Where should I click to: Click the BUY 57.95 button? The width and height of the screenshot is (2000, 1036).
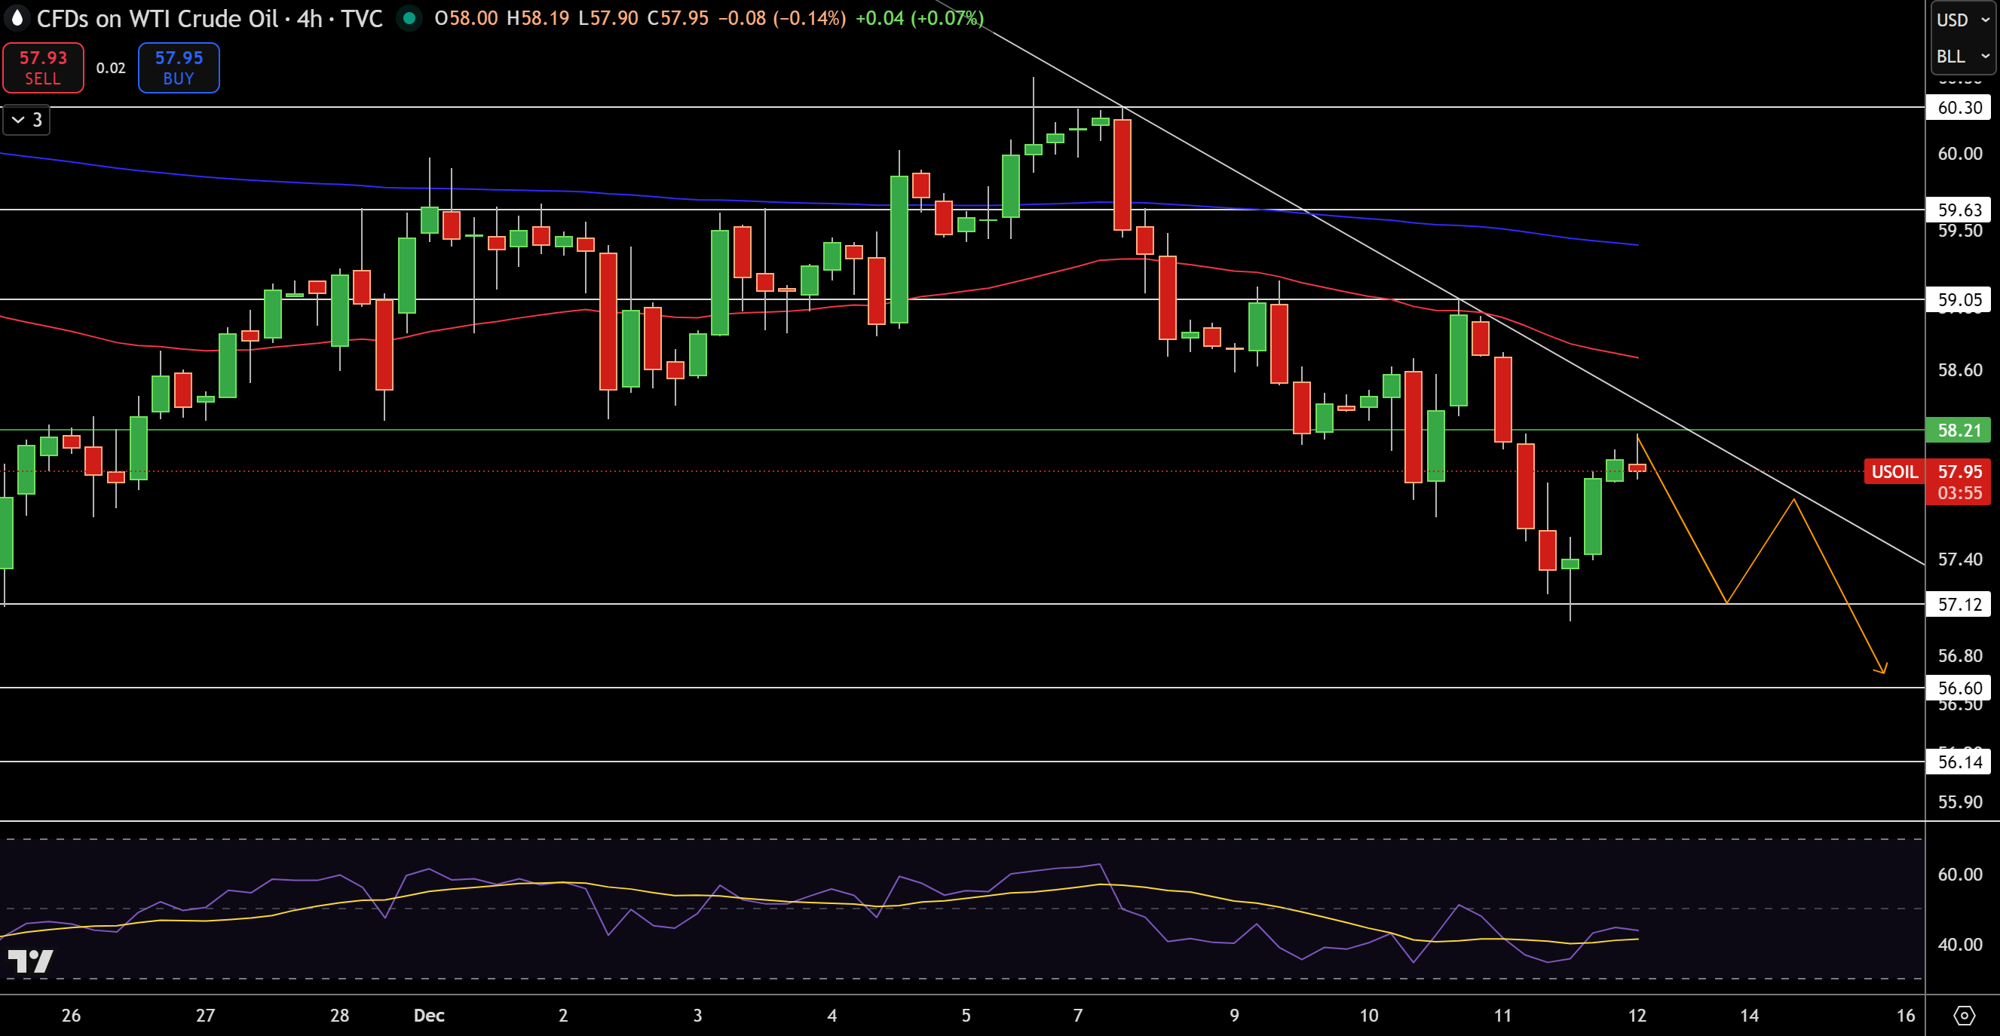tap(179, 68)
